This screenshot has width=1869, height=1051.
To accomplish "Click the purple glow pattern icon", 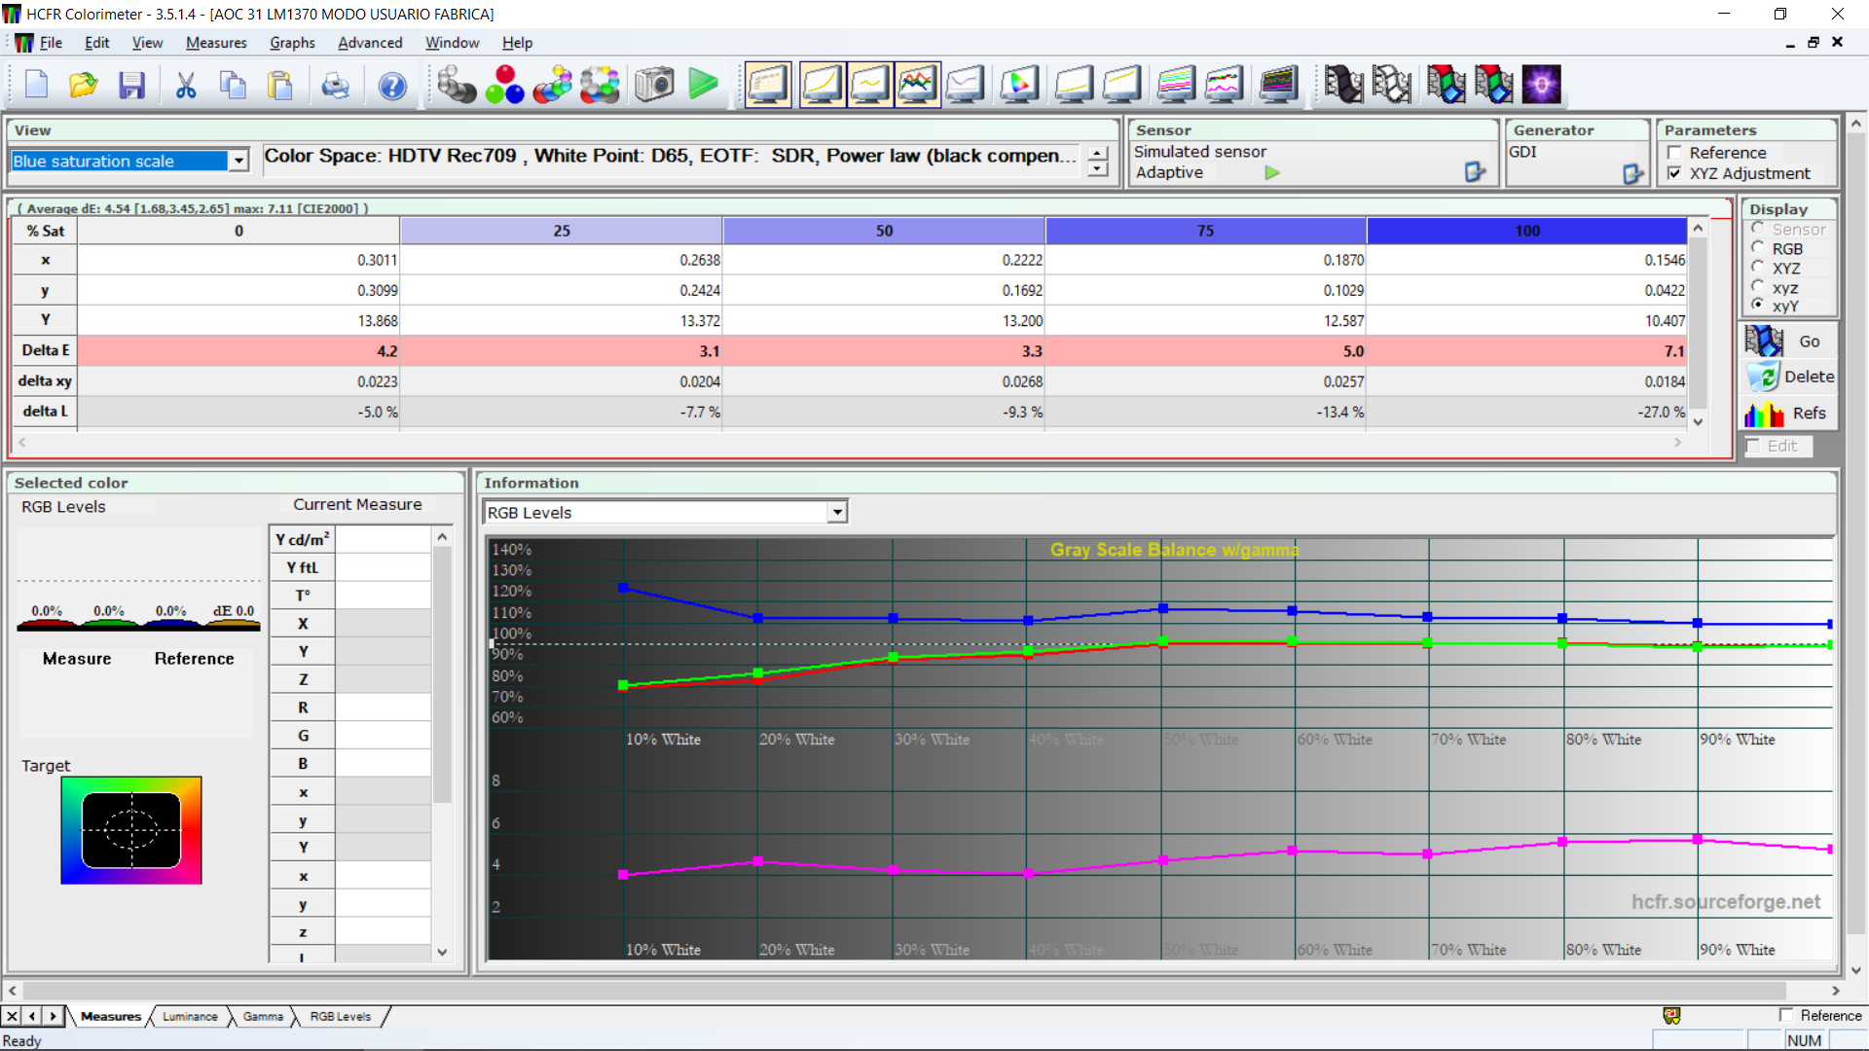I will pyautogui.click(x=1542, y=85).
